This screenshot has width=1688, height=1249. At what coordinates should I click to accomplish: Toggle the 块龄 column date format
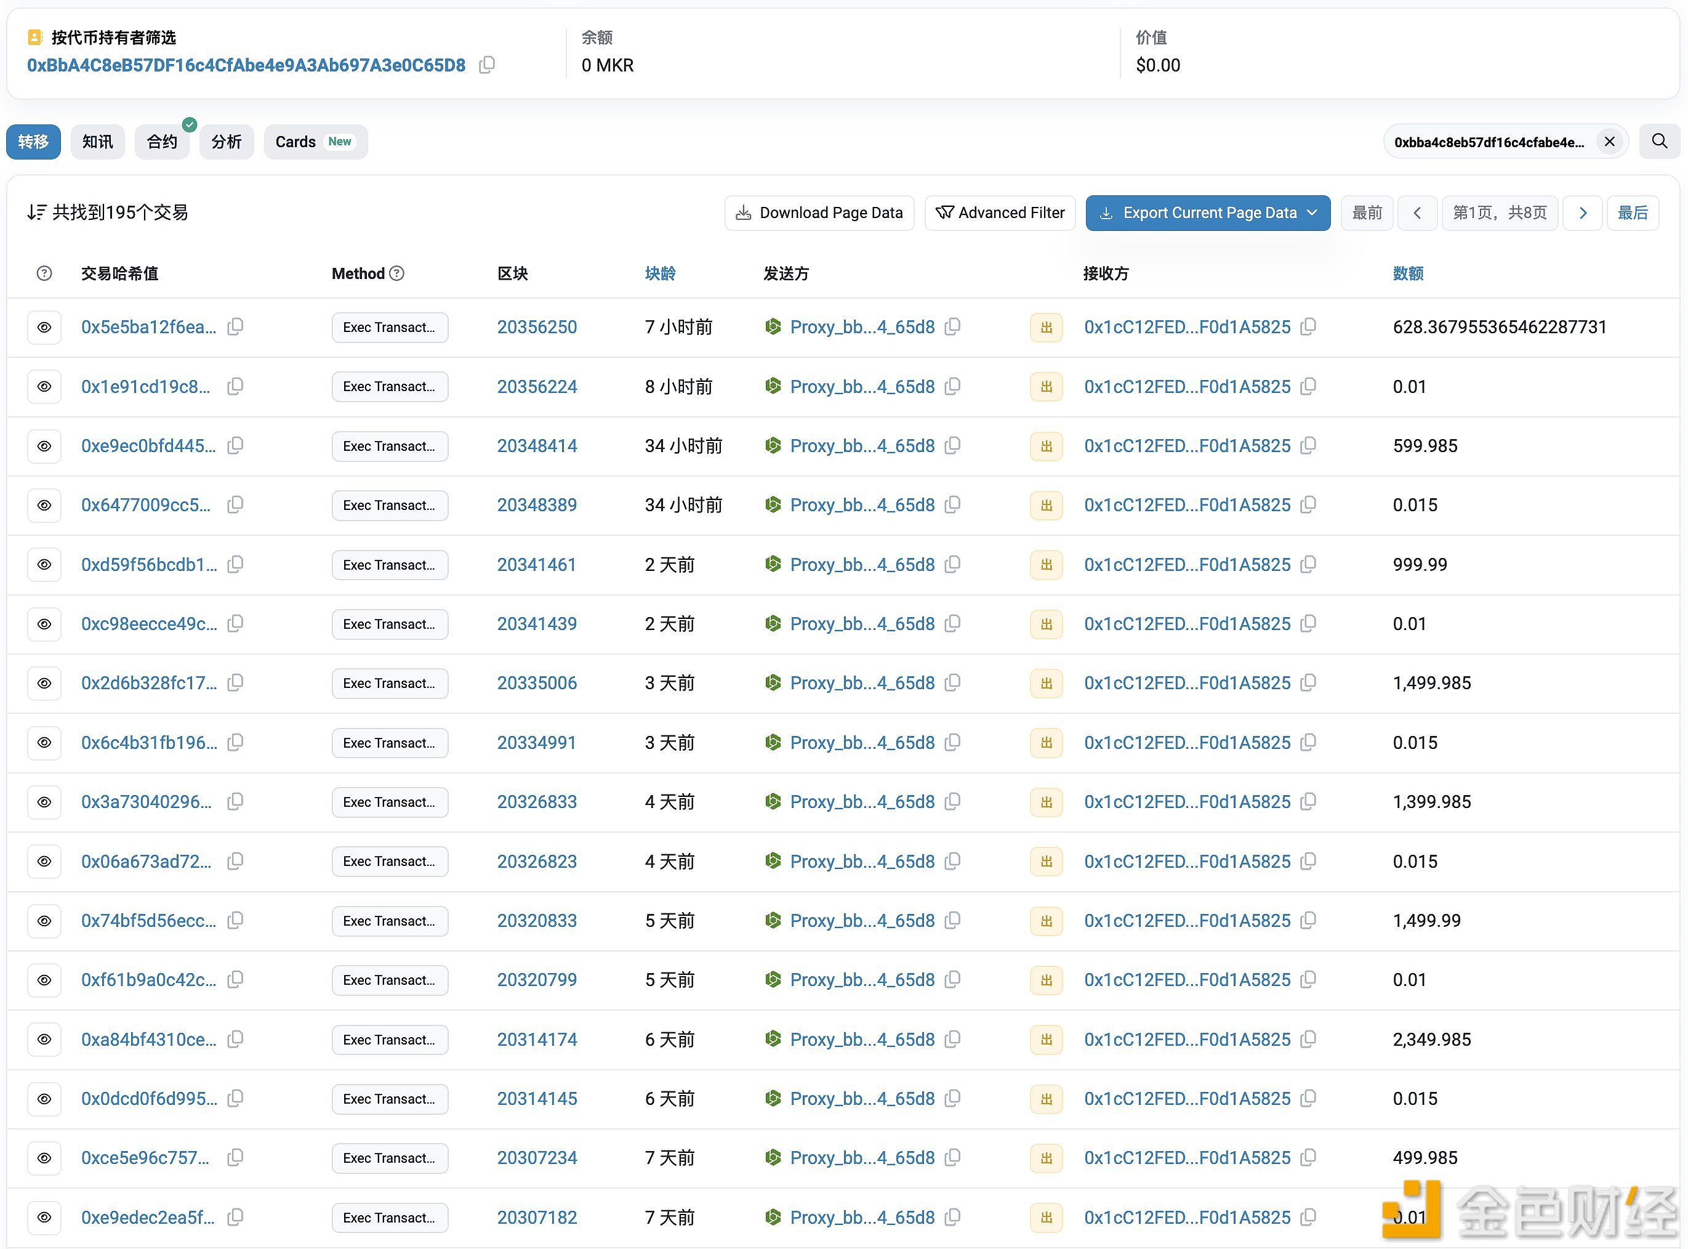tap(660, 273)
